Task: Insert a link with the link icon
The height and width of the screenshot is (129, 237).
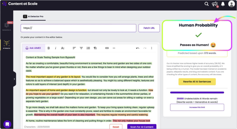Action: [107, 48]
